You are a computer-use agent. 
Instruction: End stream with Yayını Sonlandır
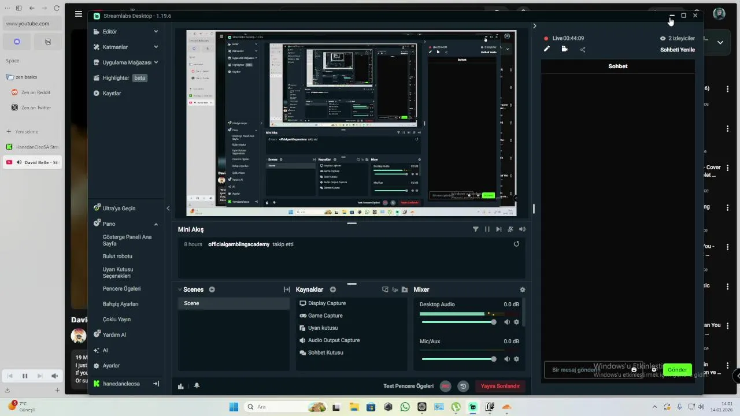(500, 386)
